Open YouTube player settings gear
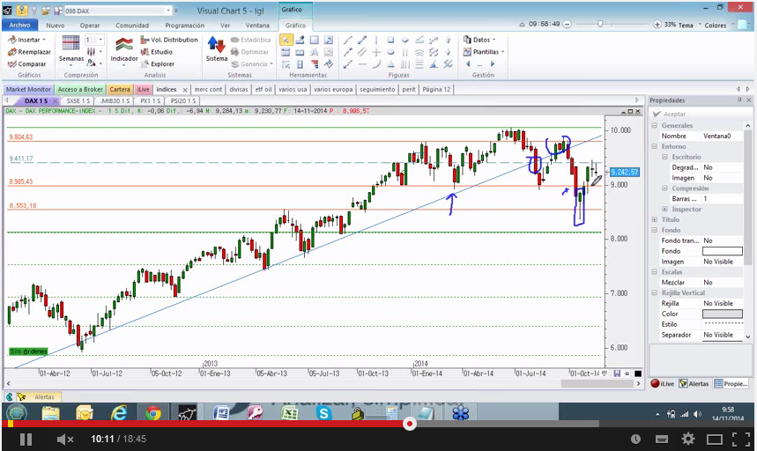This screenshot has height=451, width=757. click(687, 439)
